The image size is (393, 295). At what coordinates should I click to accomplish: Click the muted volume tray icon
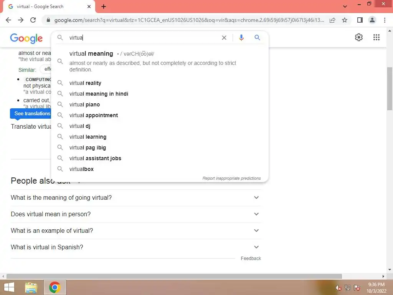(339, 288)
